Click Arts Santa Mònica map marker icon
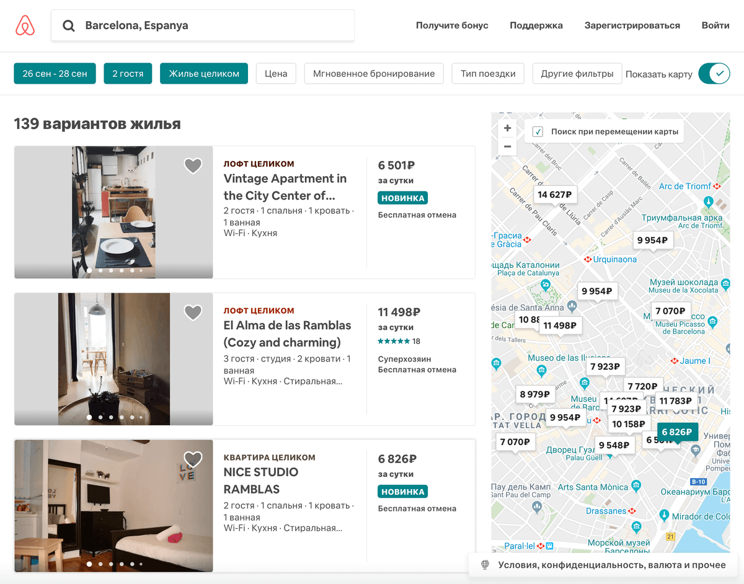The height and width of the screenshot is (584, 744). tap(635, 485)
